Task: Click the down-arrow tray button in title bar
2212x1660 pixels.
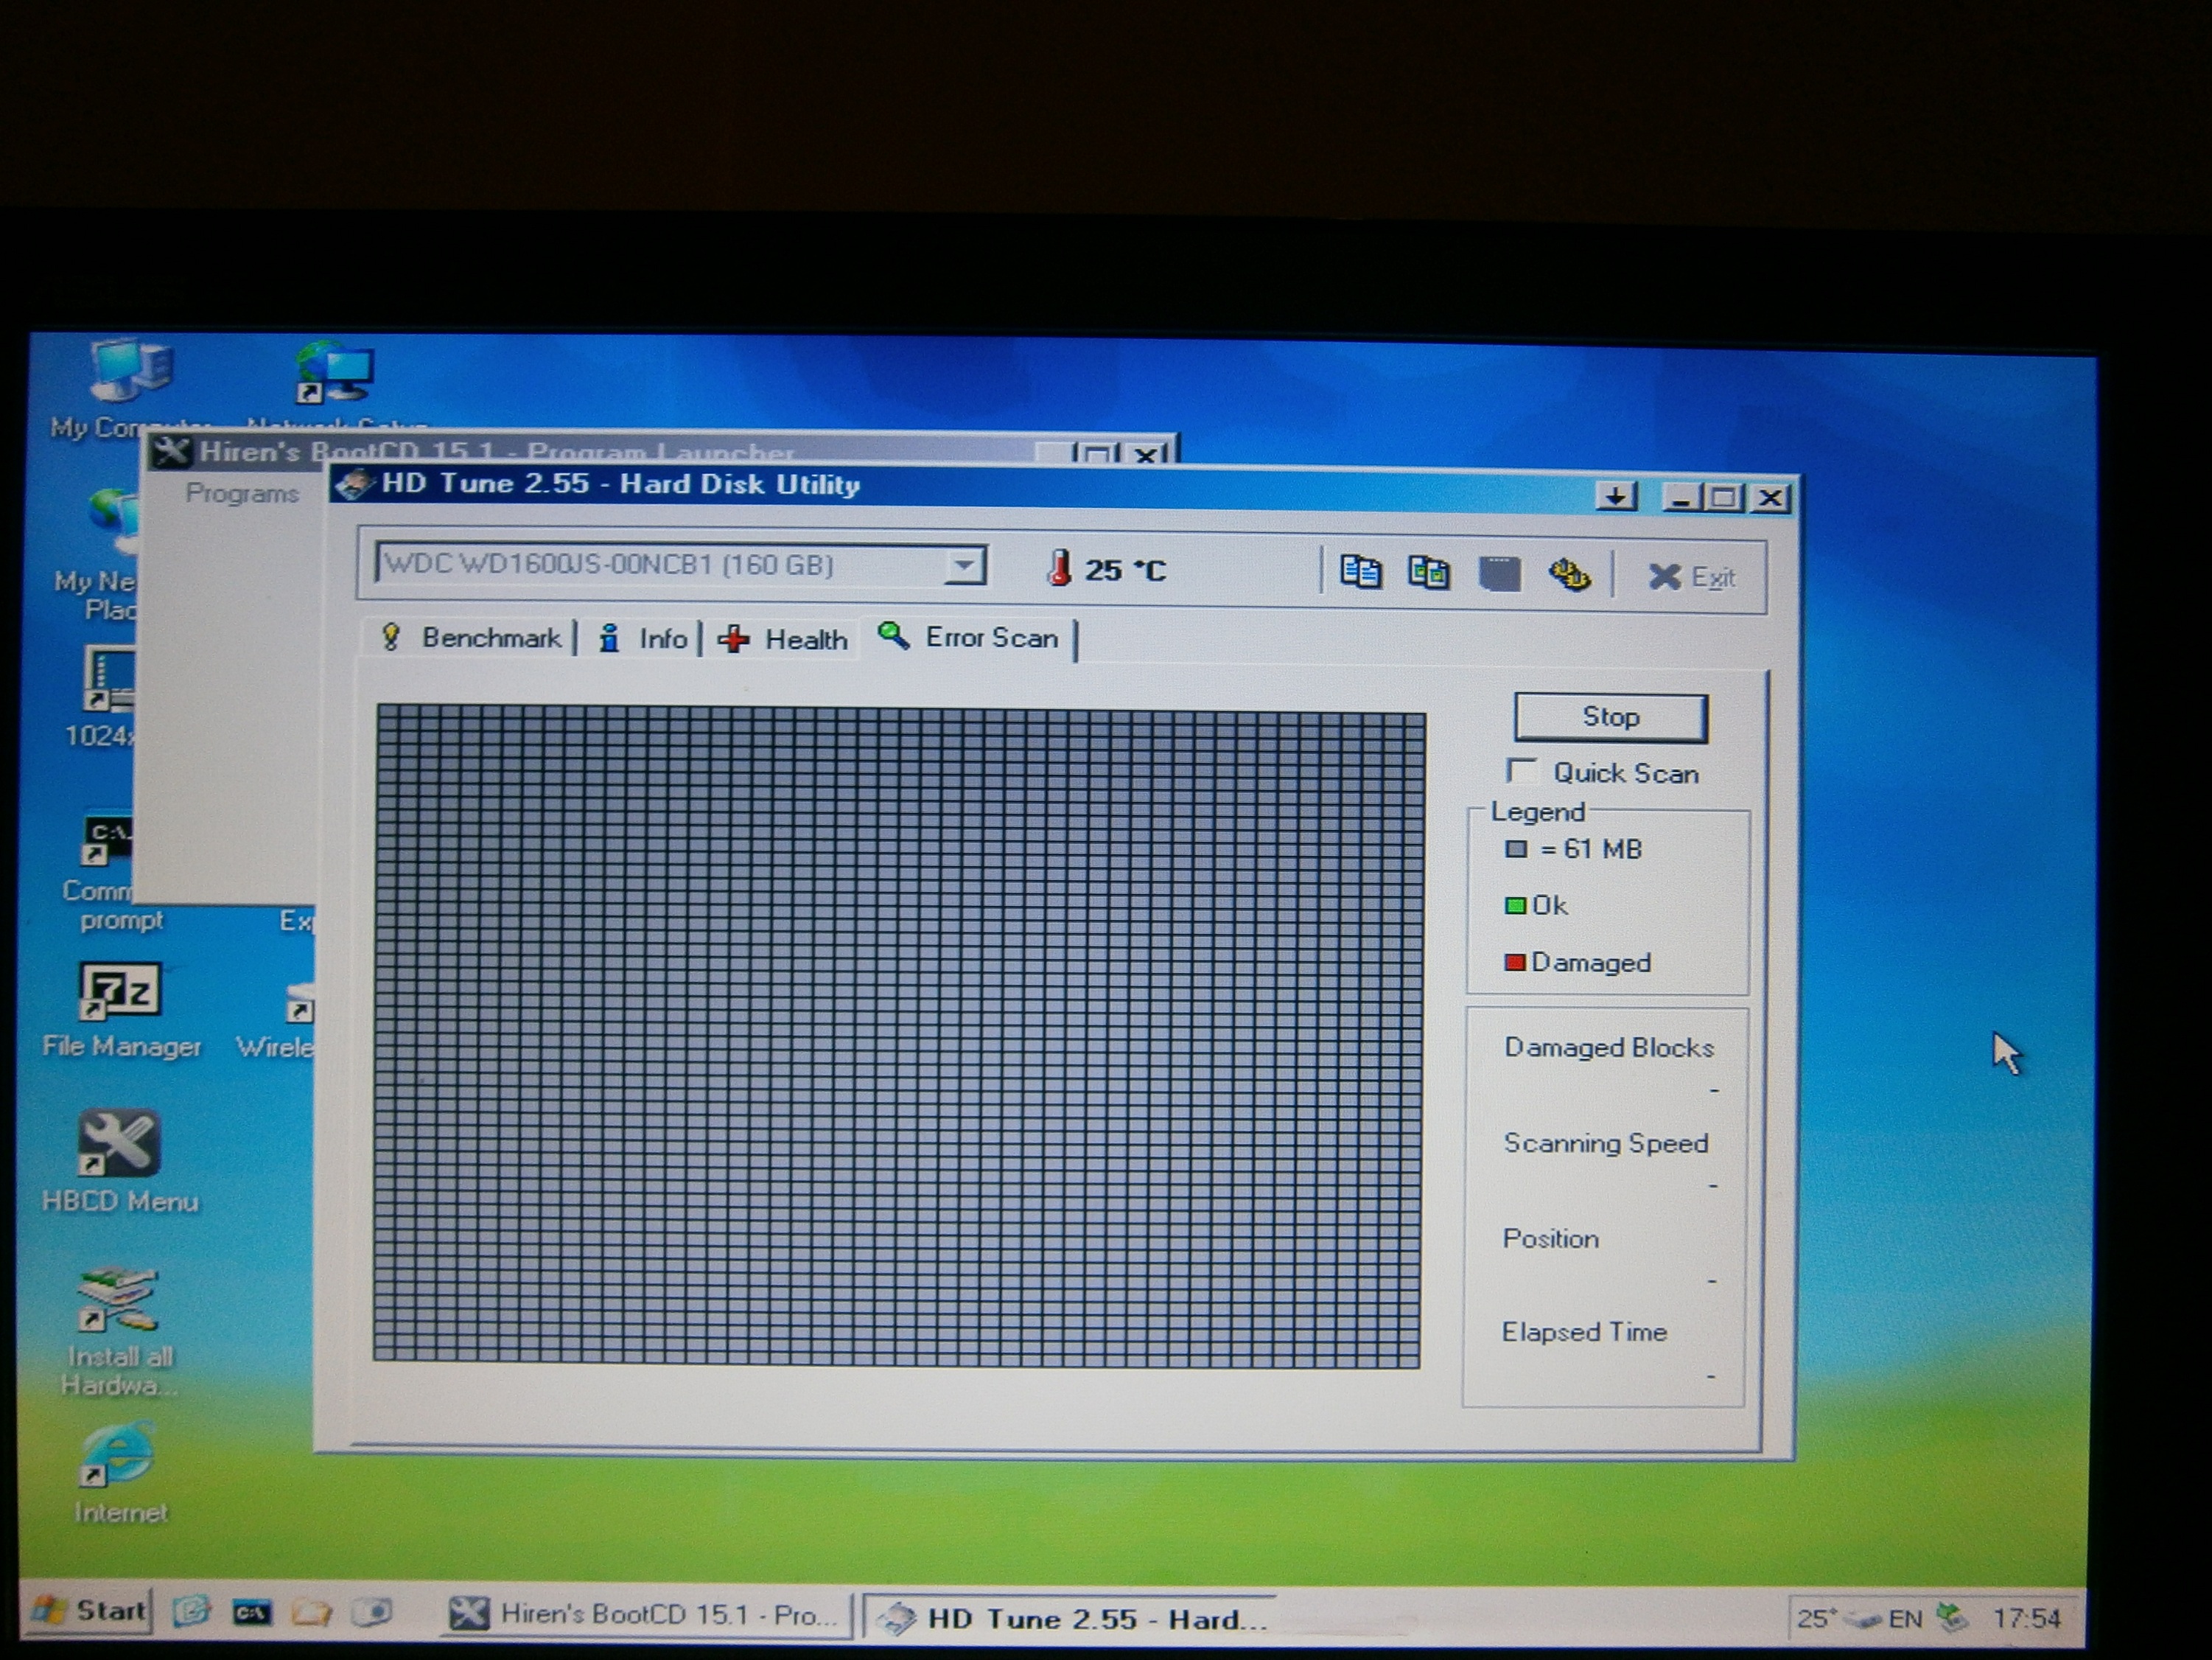Action: click(x=1616, y=496)
